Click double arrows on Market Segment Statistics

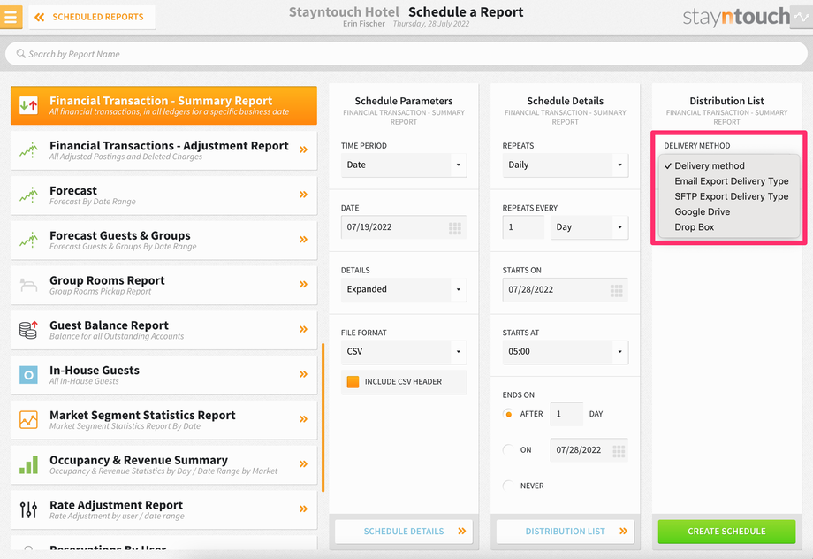[x=303, y=419]
